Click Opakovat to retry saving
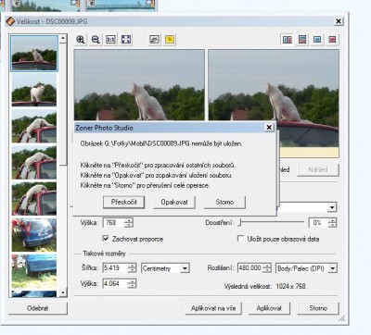 pyautogui.click(x=174, y=203)
